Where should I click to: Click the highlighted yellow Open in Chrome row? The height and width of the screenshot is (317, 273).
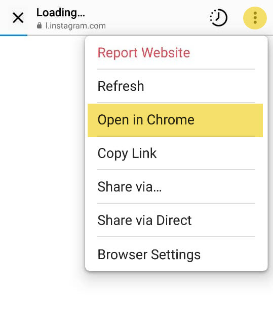175,120
